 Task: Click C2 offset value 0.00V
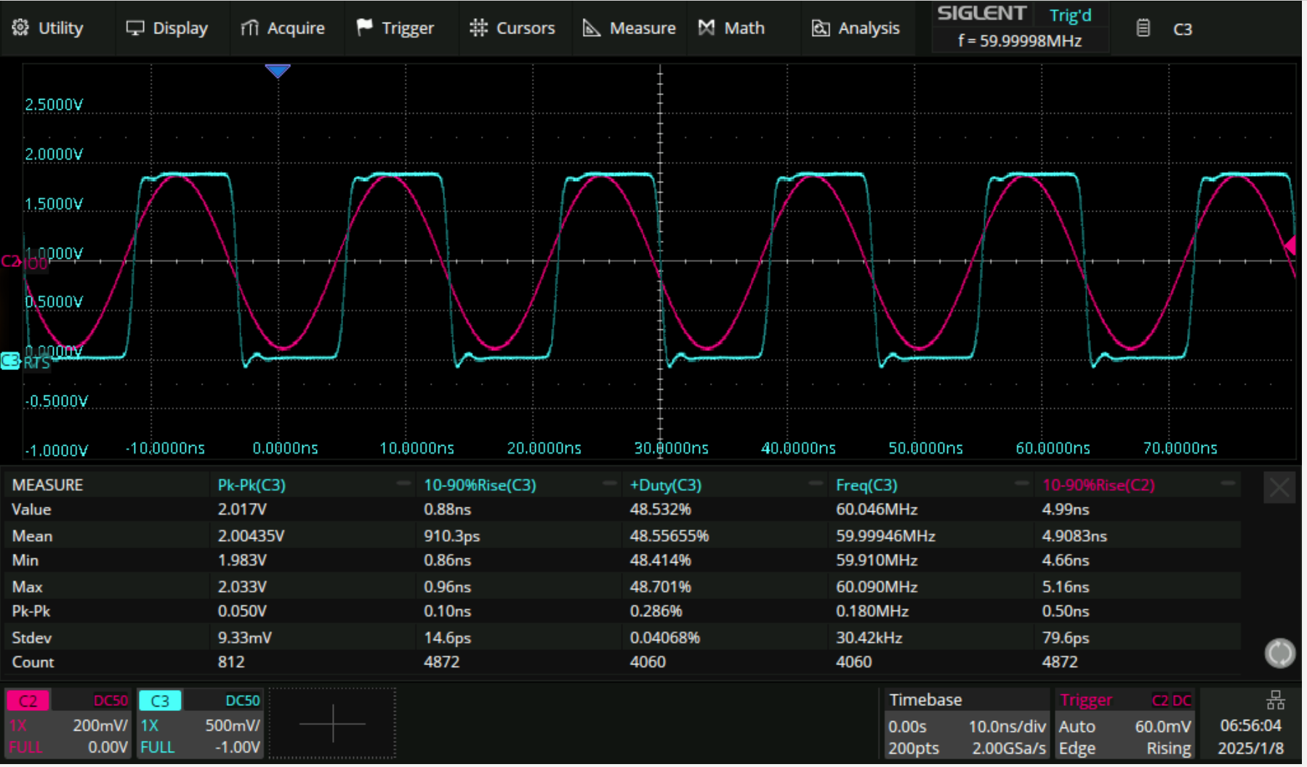(108, 747)
